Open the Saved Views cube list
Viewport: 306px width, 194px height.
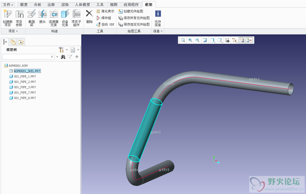(220, 40)
